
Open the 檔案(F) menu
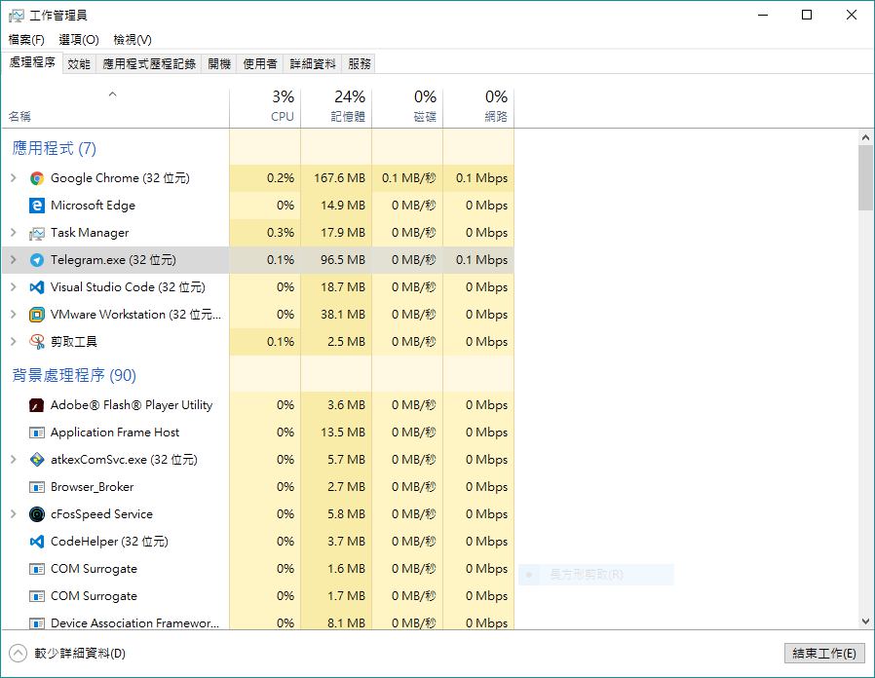[x=26, y=40]
